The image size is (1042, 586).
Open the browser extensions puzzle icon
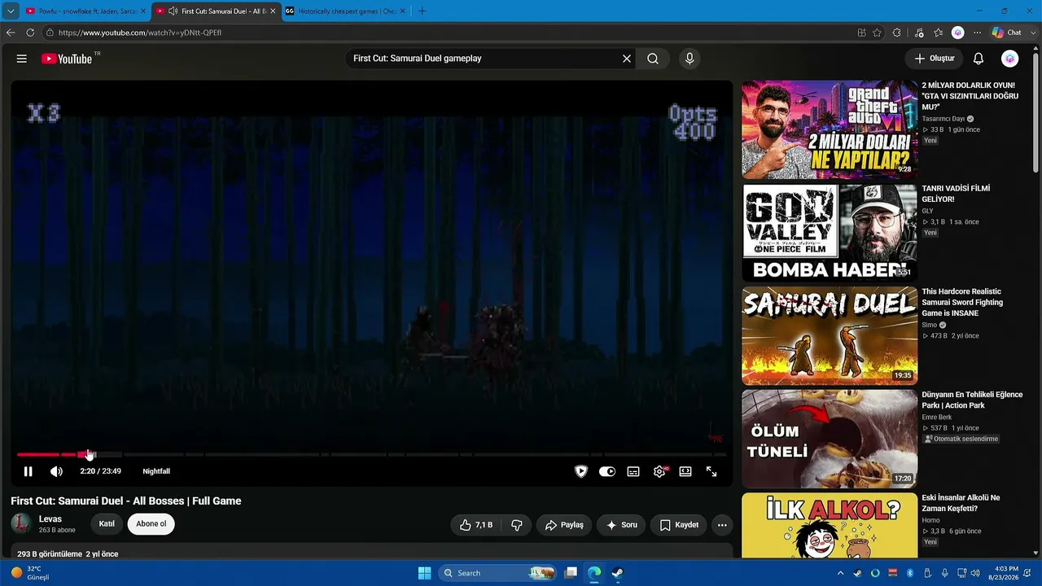coord(896,33)
